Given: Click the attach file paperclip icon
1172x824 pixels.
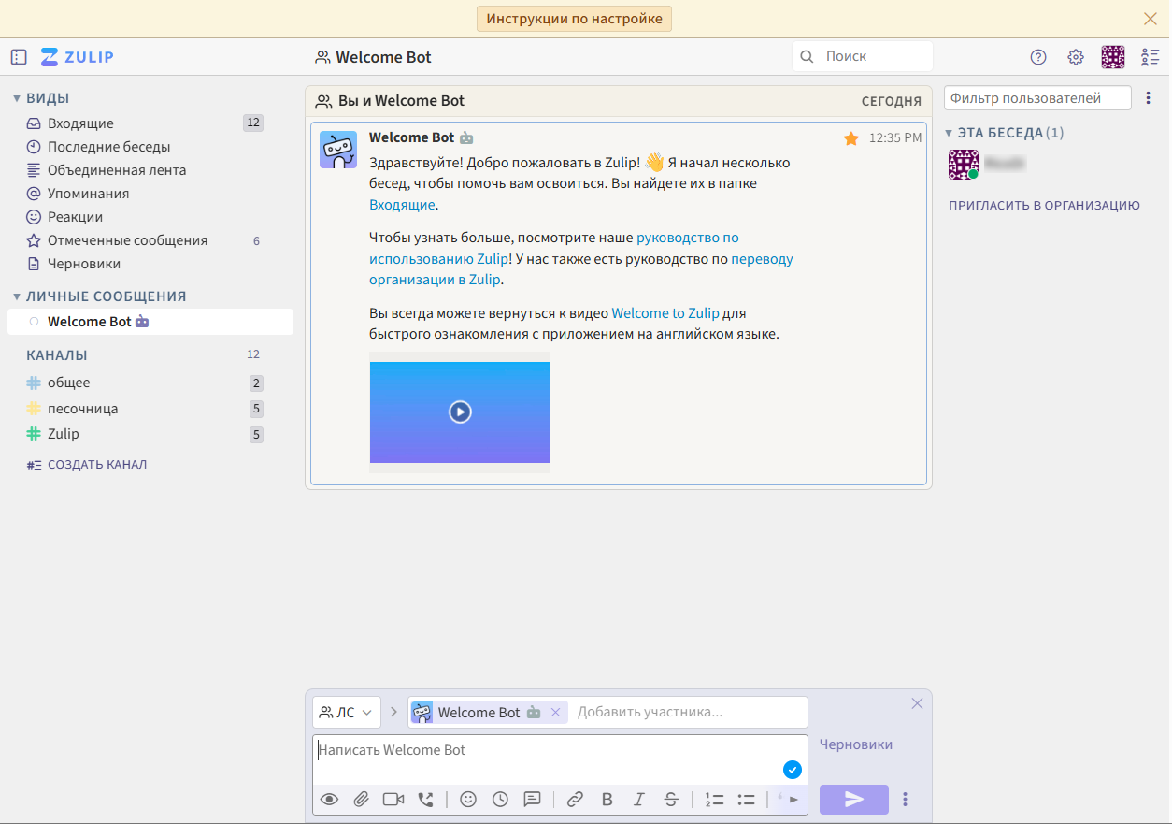Looking at the screenshot, I should tap(361, 800).
